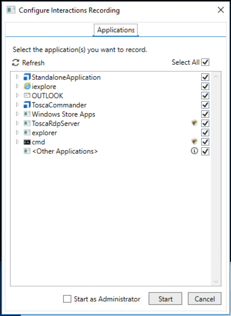Screen dimensions: 231x316
Task: Click the ToscaCommander blue icon
Action: (27, 105)
